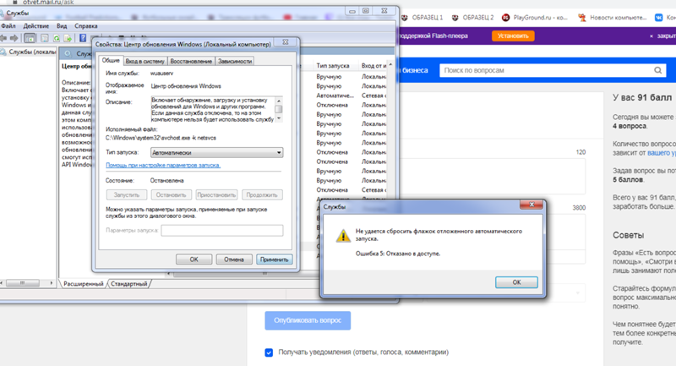This screenshot has width=676, height=366.
Task: Switch to the Зависимости tab
Action: point(235,61)
